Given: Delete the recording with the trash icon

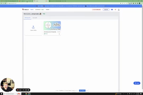Looking at the screenshot, I should click(28, 90).
